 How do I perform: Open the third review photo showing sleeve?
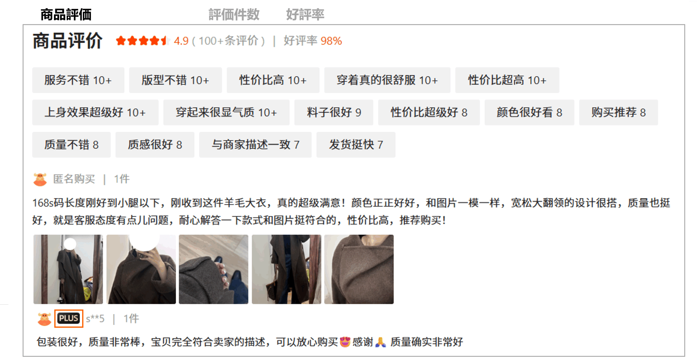(x=213, y=269)
